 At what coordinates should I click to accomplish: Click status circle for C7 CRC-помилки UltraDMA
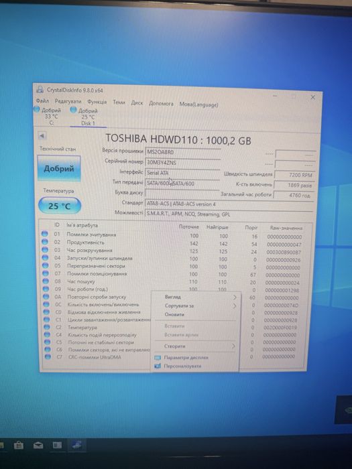tap(48, 356)
